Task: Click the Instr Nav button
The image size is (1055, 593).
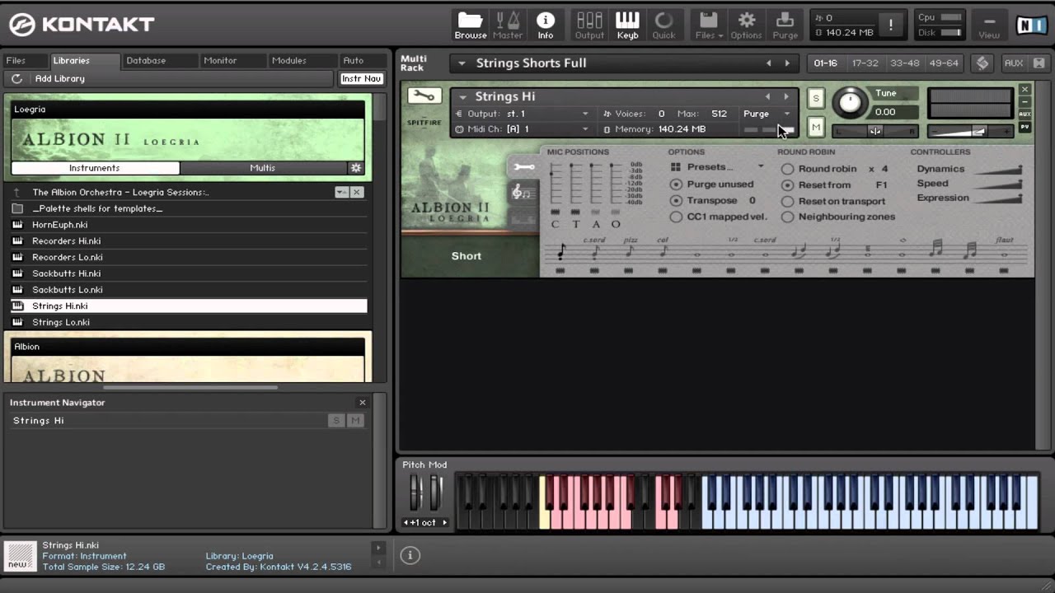Action: (361, 79)
